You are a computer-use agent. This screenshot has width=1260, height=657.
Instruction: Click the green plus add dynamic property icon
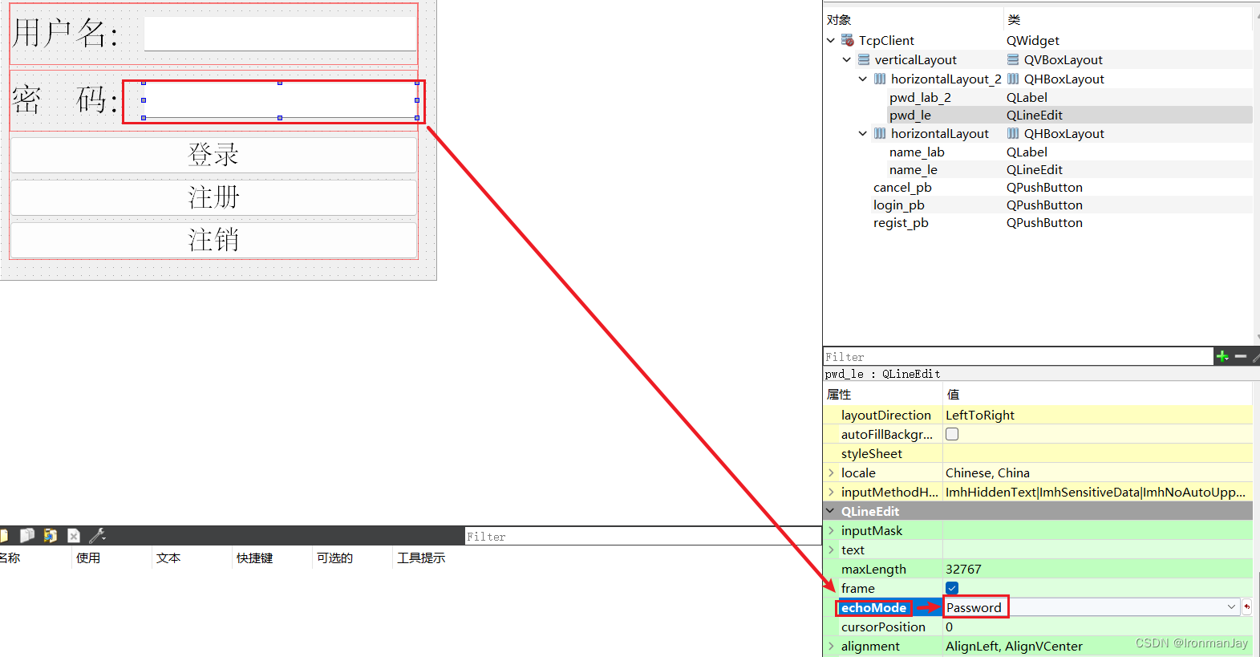click(1222, 356)
